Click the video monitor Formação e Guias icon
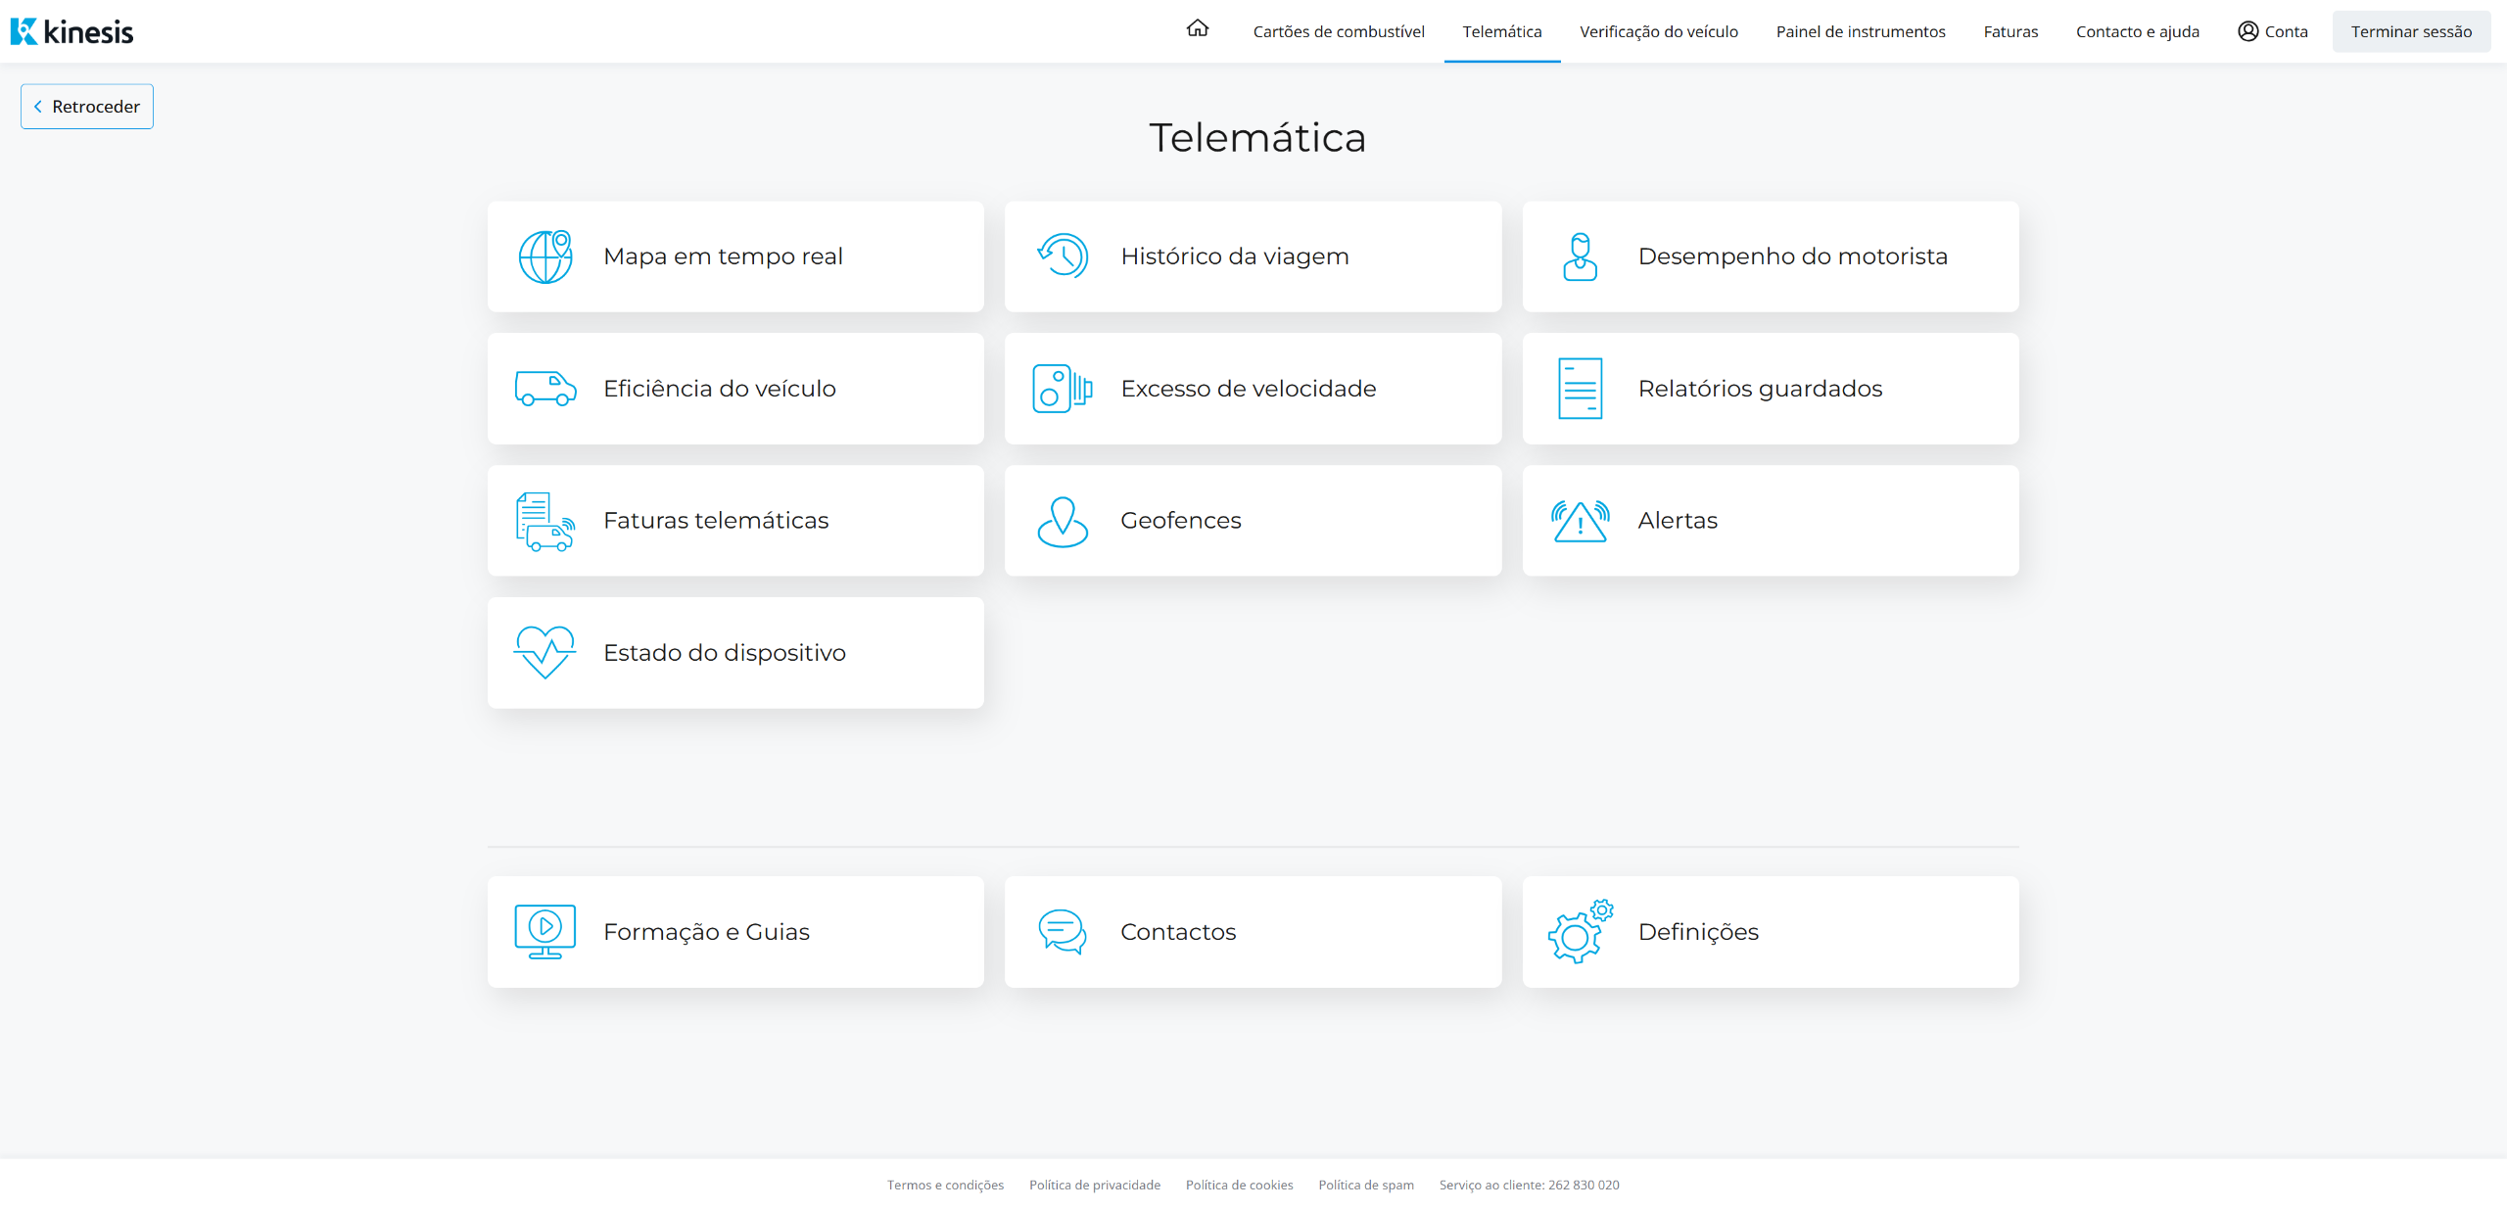Viewport: 2507px width, 1211px height. [545, 932]
